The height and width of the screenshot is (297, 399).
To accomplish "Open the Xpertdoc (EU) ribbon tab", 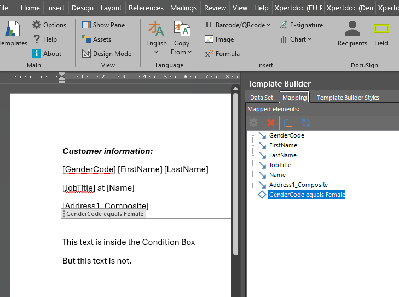I will (298, 8).
